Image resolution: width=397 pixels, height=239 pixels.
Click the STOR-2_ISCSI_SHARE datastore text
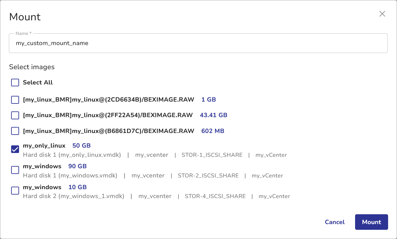[208, 176]
